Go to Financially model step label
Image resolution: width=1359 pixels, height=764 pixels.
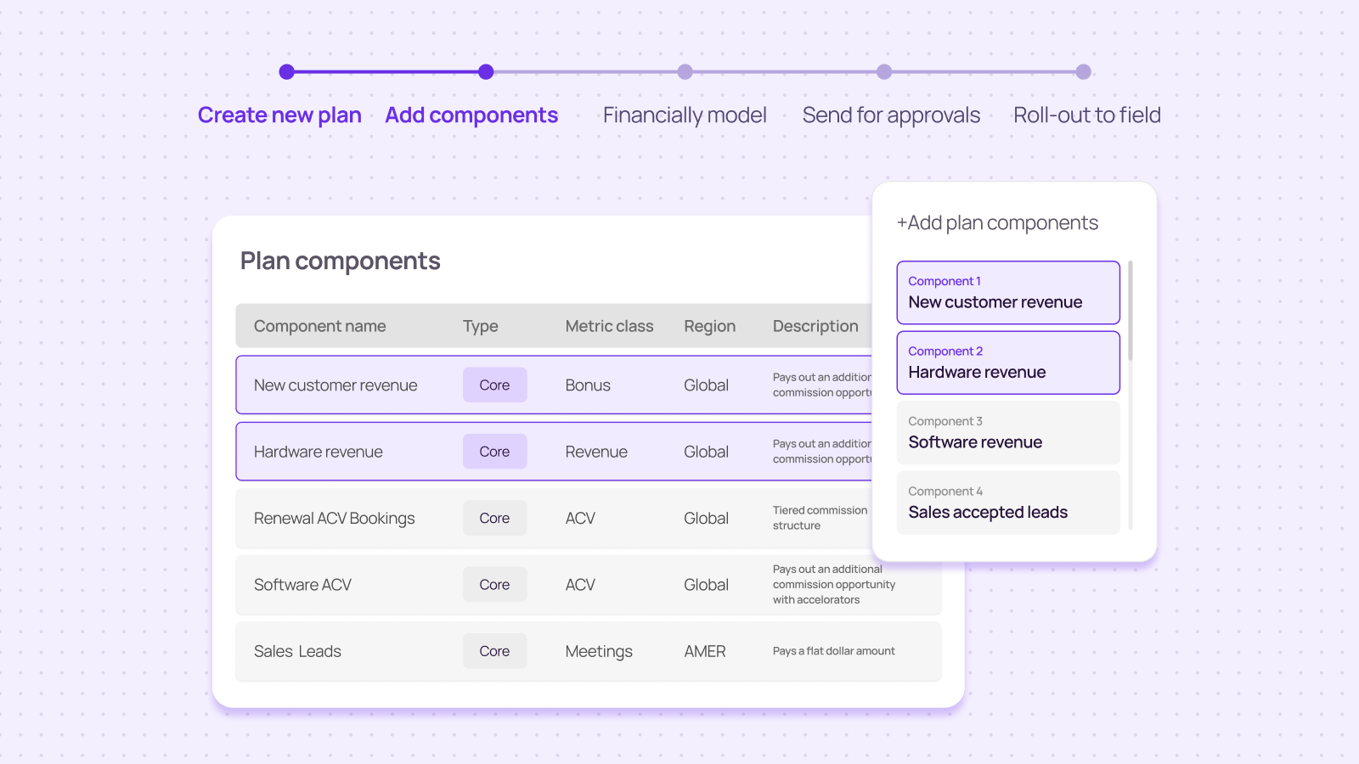(685, 115)
